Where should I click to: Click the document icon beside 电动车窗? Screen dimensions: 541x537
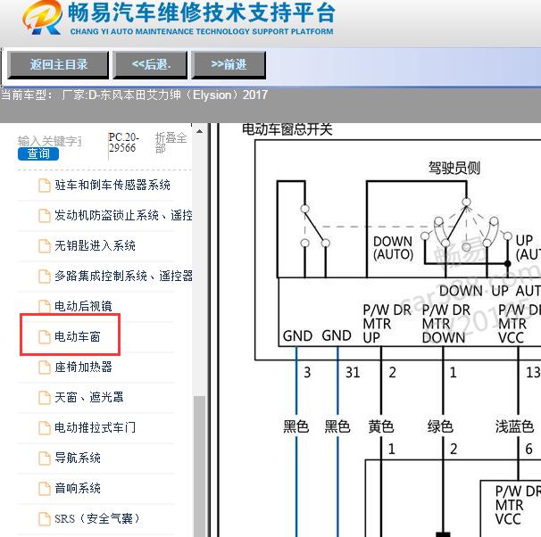coord(44,337)
